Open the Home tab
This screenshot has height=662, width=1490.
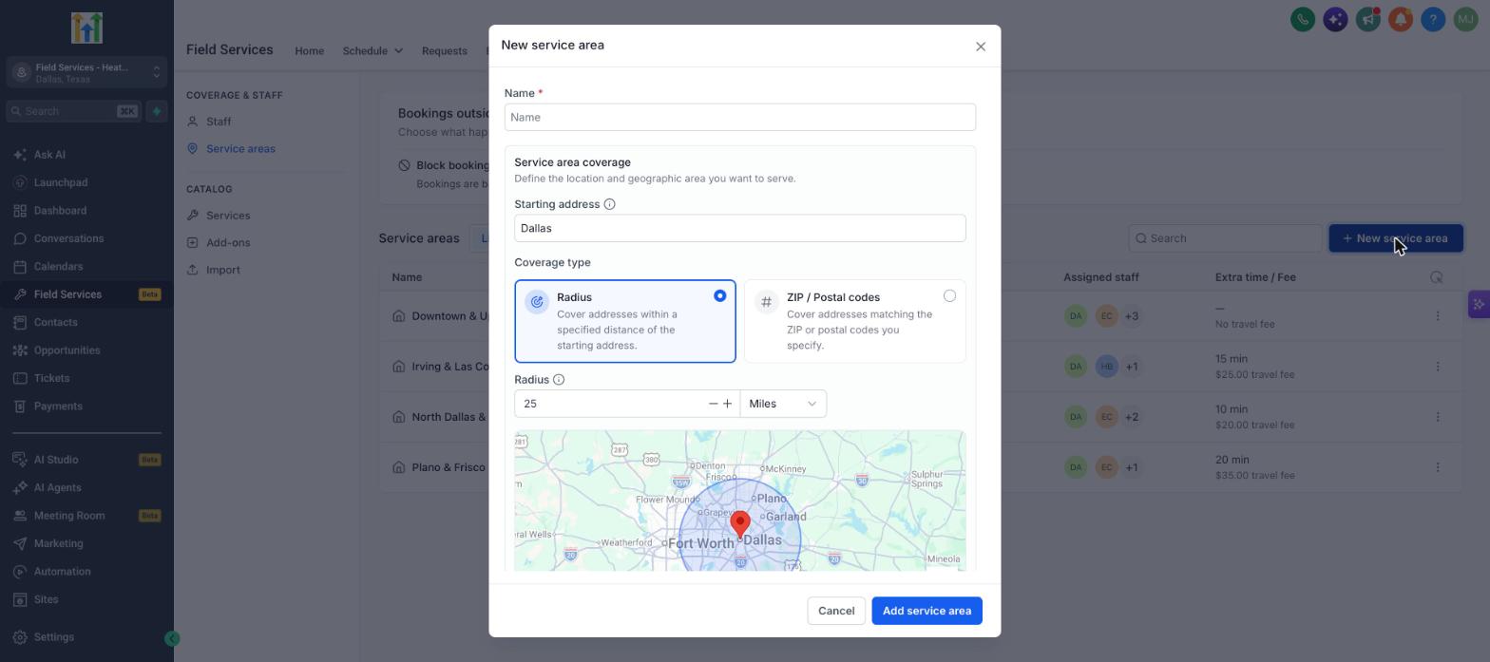click(x=309, y=51)
